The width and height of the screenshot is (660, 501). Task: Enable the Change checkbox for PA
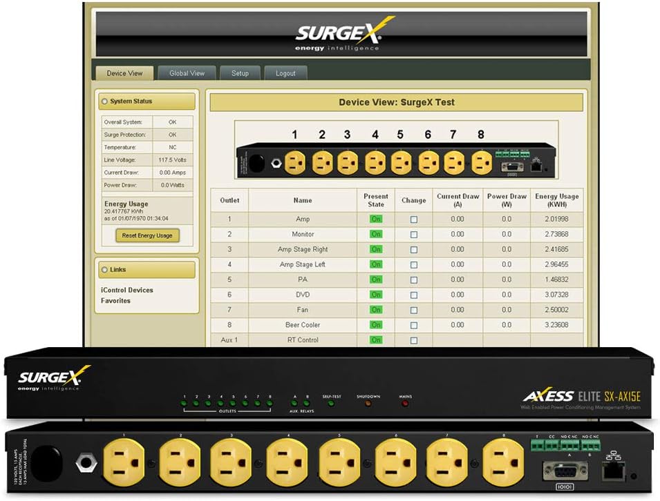(x=414, y=280)
